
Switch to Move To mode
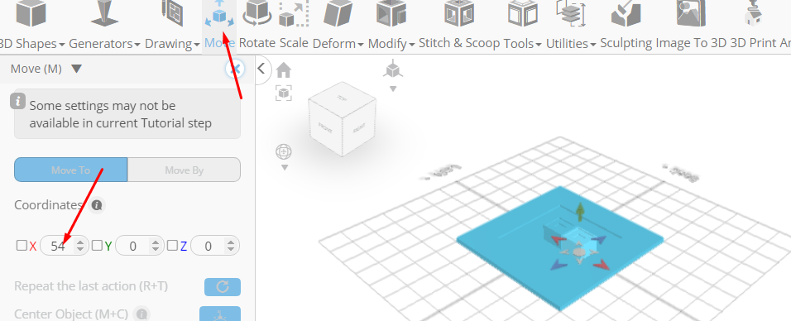click(x=70, y=170)
